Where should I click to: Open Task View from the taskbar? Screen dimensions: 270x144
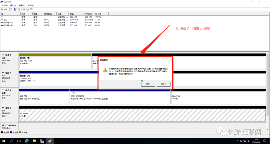(19, 141)
